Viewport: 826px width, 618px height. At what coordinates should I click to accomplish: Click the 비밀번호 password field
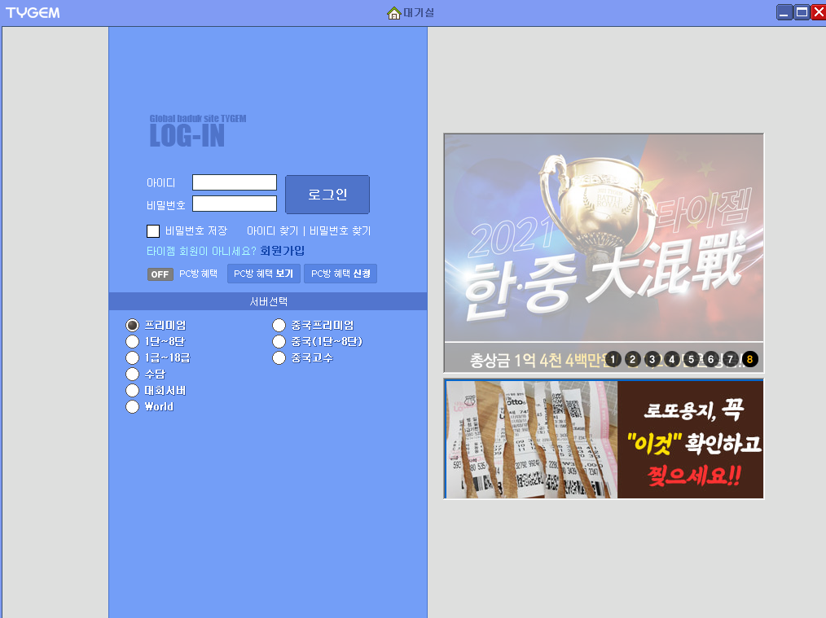pos(235,204)
